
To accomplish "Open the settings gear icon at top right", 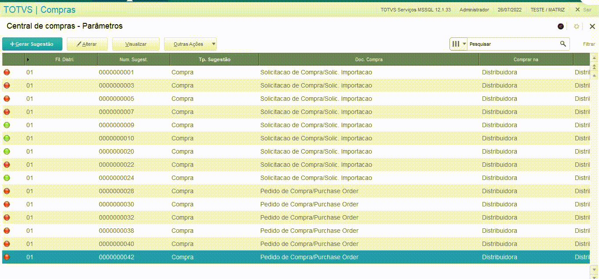I will (x=576, y=26).
